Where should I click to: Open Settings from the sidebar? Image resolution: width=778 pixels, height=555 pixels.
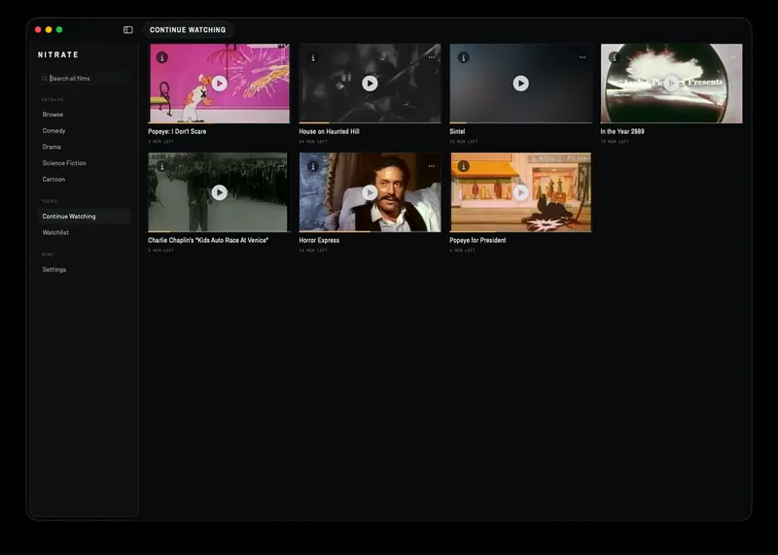[84, 270]
